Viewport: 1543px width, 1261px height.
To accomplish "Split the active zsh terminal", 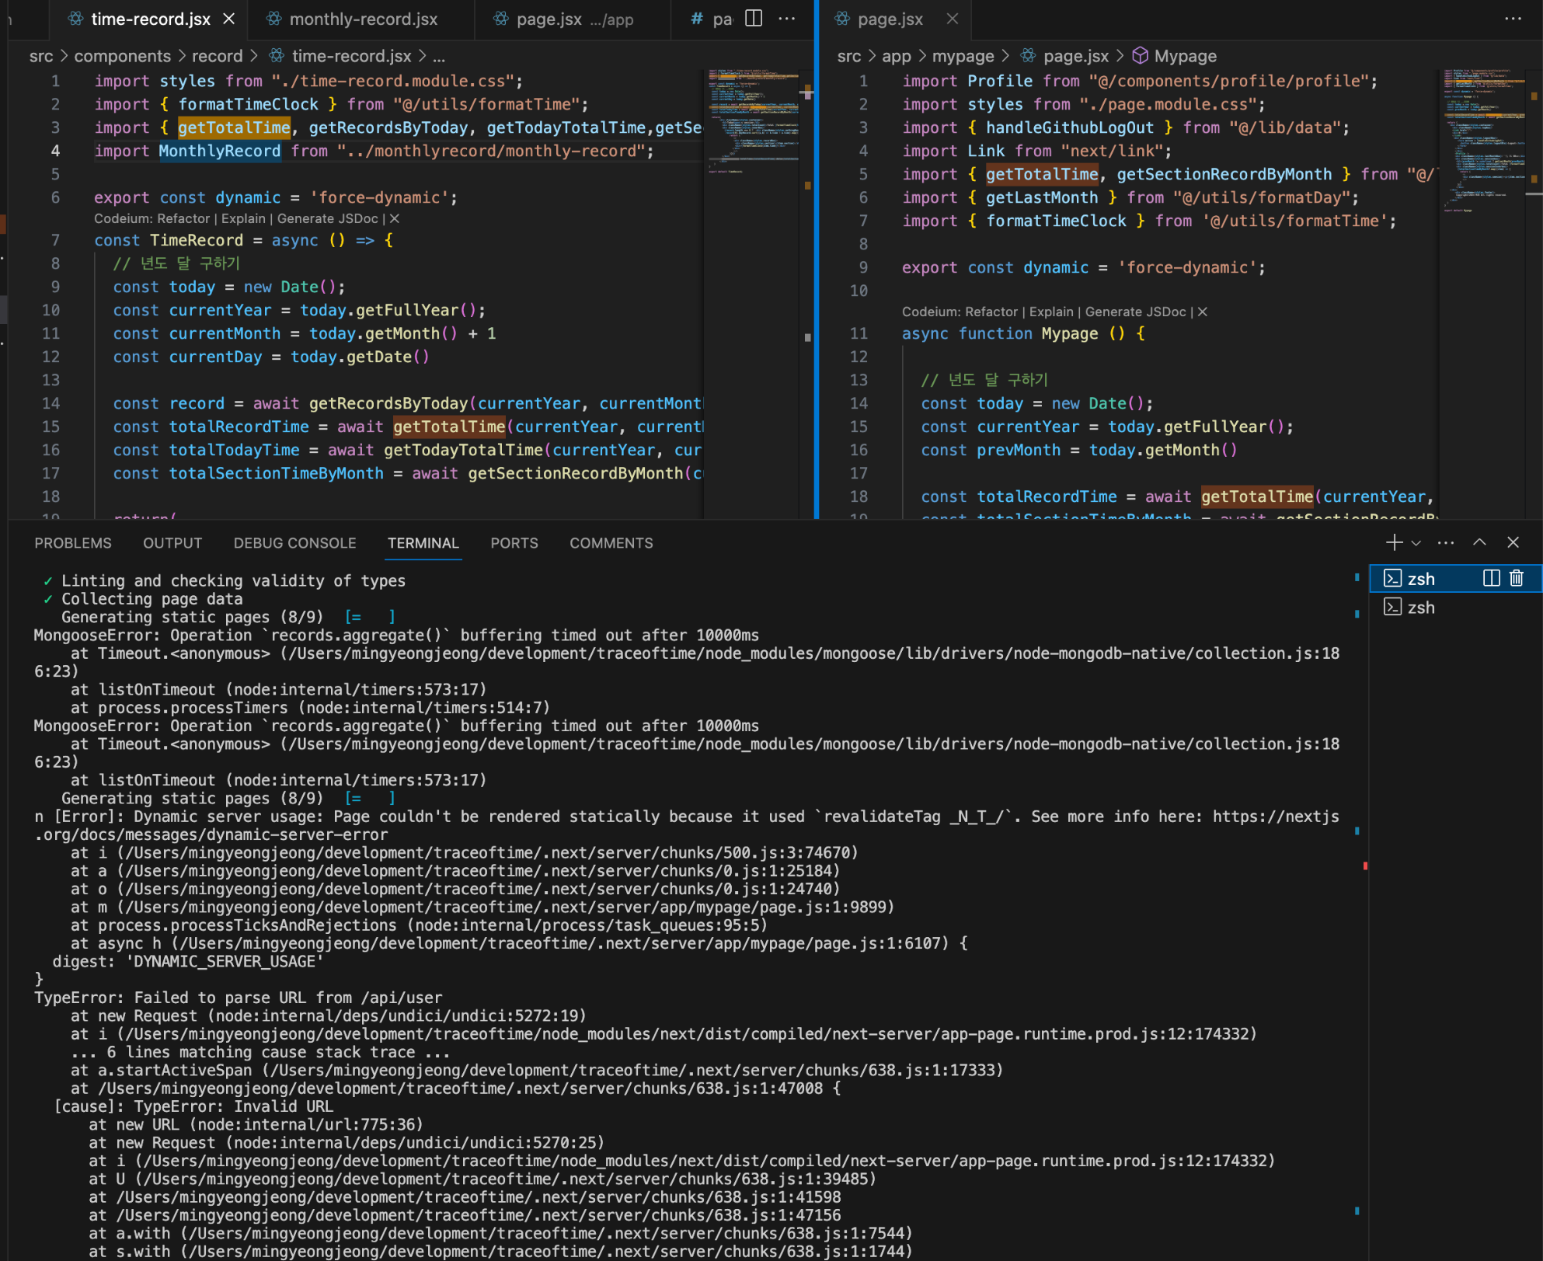I will [x=1491, y=578].
